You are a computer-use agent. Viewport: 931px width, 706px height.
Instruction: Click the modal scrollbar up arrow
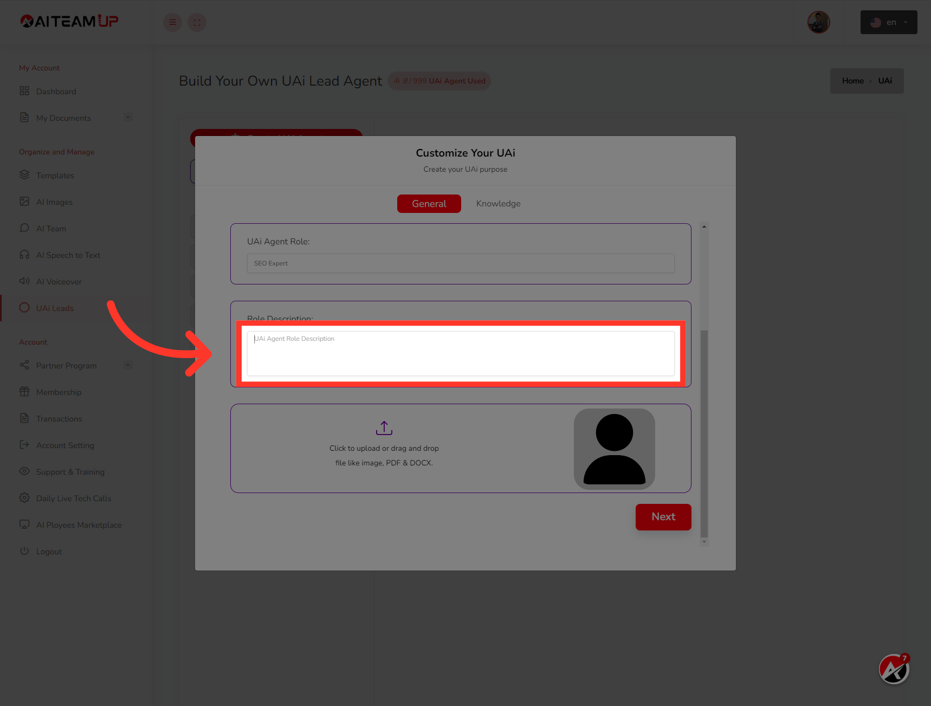[x=704, y=226]
